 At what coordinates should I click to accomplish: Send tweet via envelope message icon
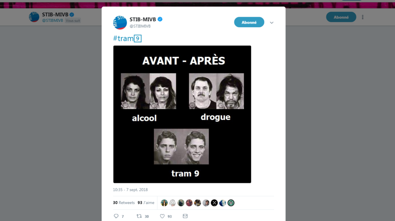click(185, 216)
